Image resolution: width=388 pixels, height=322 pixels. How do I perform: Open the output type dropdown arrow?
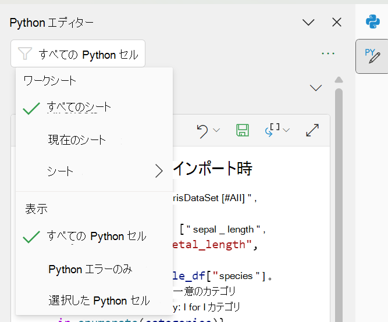click(x=286, y=130)
